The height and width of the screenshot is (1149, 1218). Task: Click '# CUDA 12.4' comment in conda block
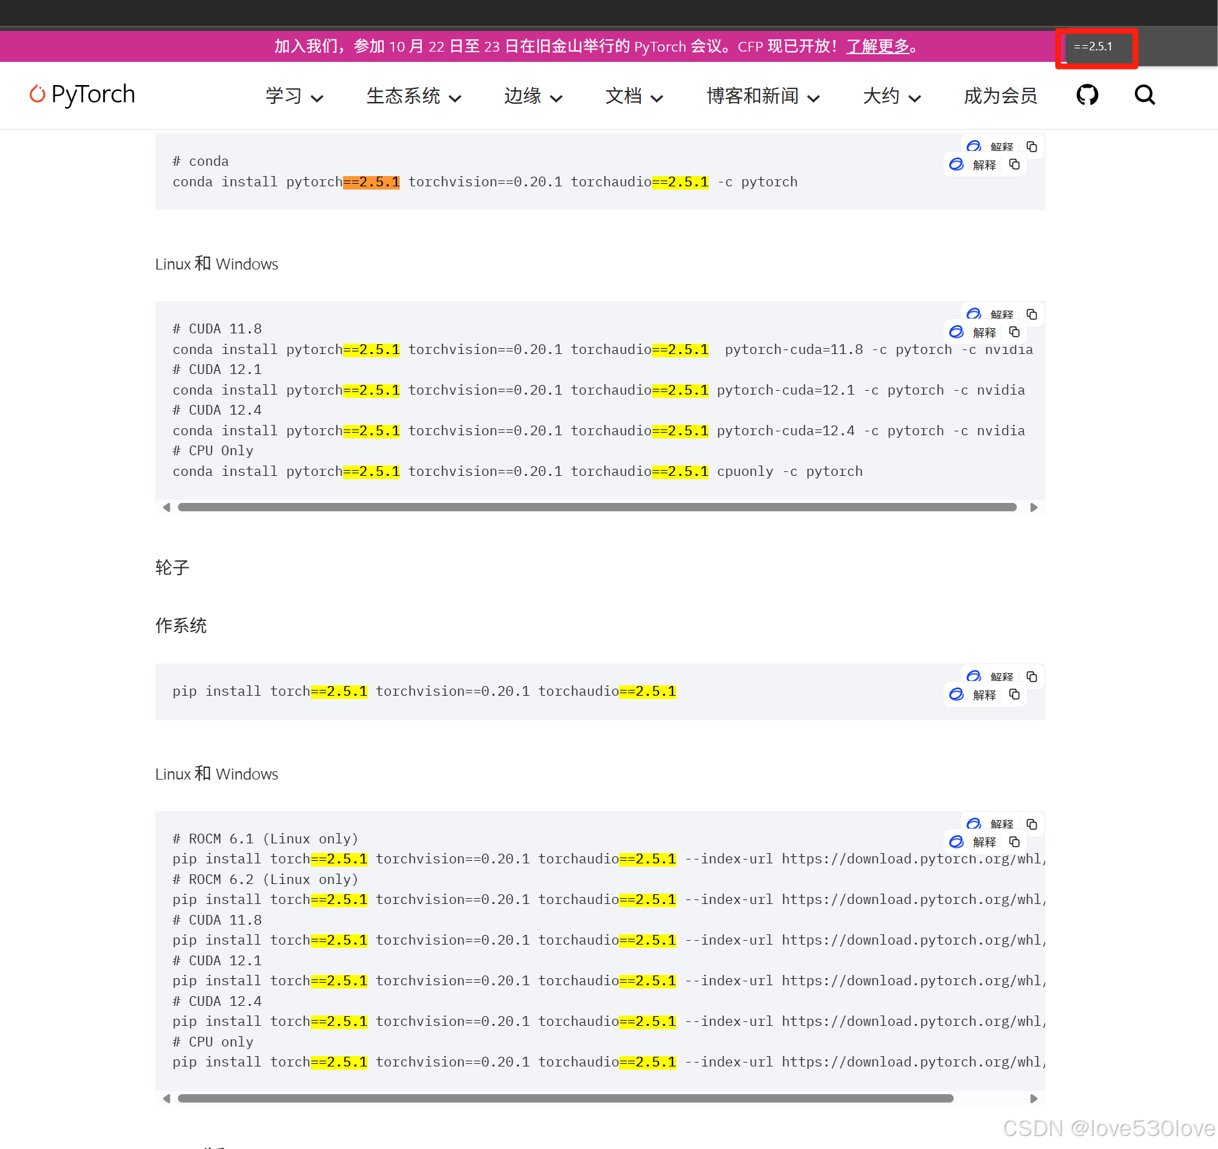(x=217, y=410)
